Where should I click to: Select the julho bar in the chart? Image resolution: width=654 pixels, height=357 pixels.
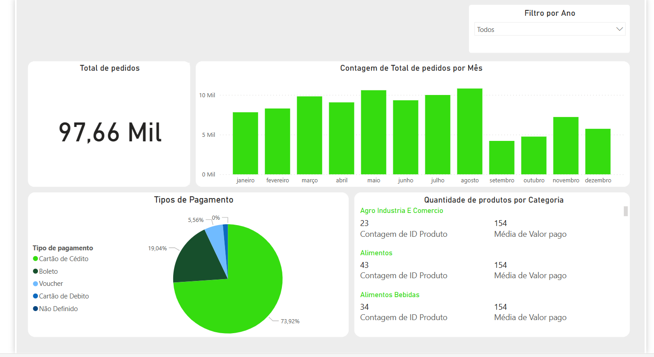(438, 135)
